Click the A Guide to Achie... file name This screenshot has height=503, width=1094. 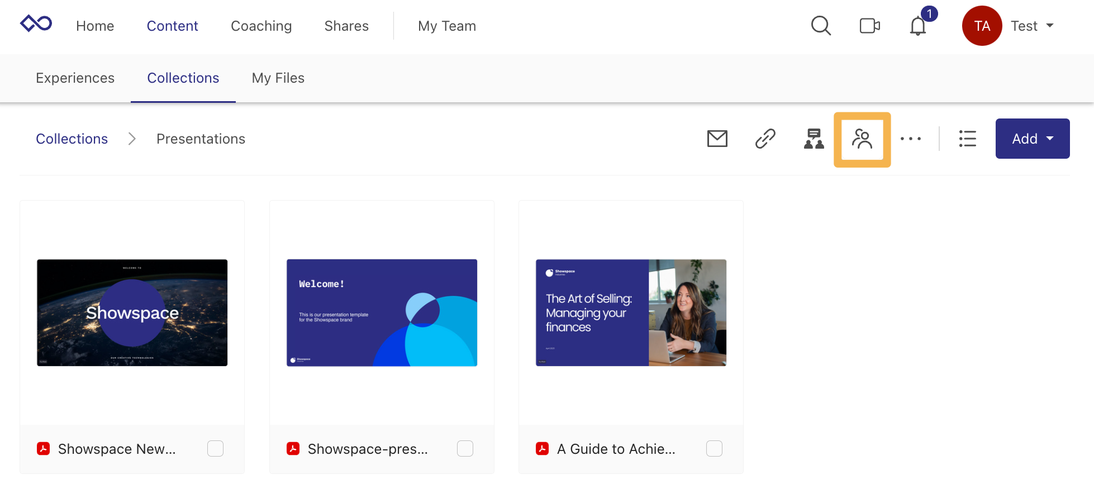[616, 449]
